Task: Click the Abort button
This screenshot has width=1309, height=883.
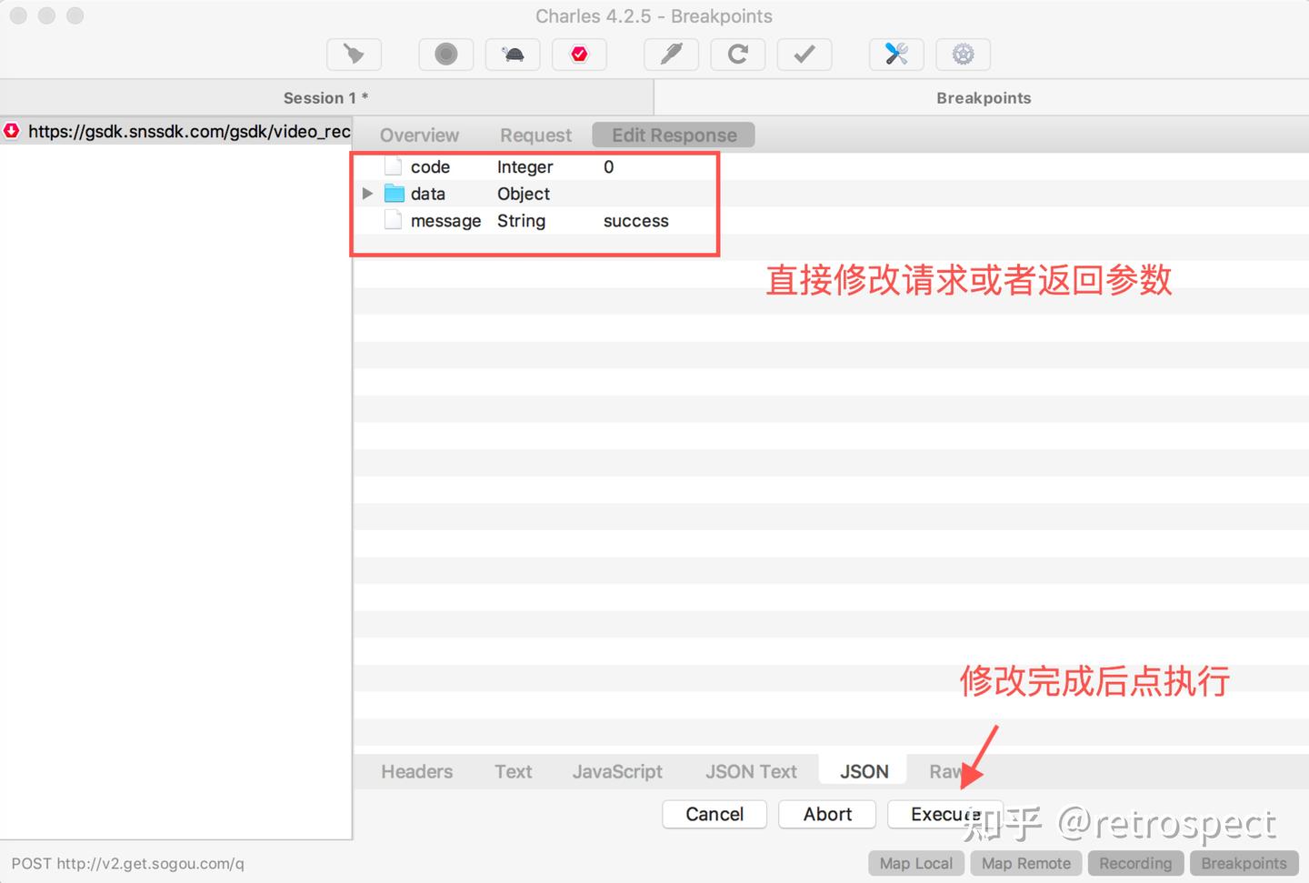Action: 827,814
